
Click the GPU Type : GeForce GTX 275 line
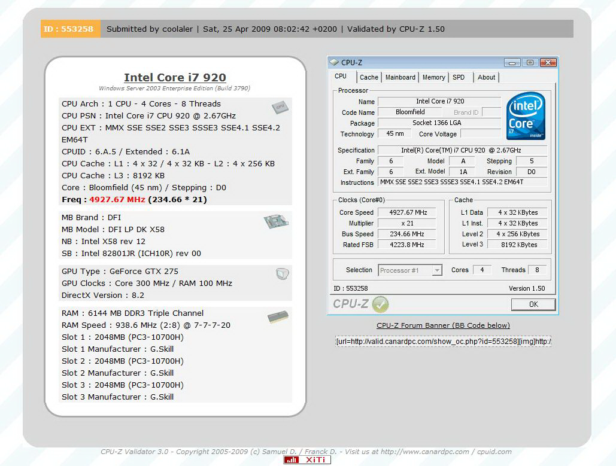coord(120,271)
